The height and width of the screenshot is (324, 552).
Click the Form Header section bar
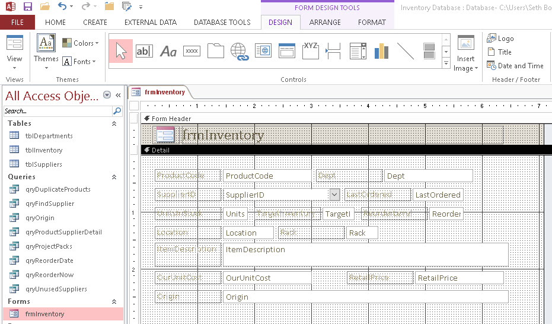(x=346, y=119)
